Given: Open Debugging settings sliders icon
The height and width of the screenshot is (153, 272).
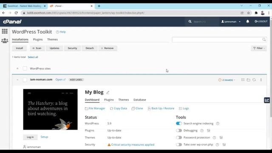Looking at the screenshot, I should tap(209, 130).
